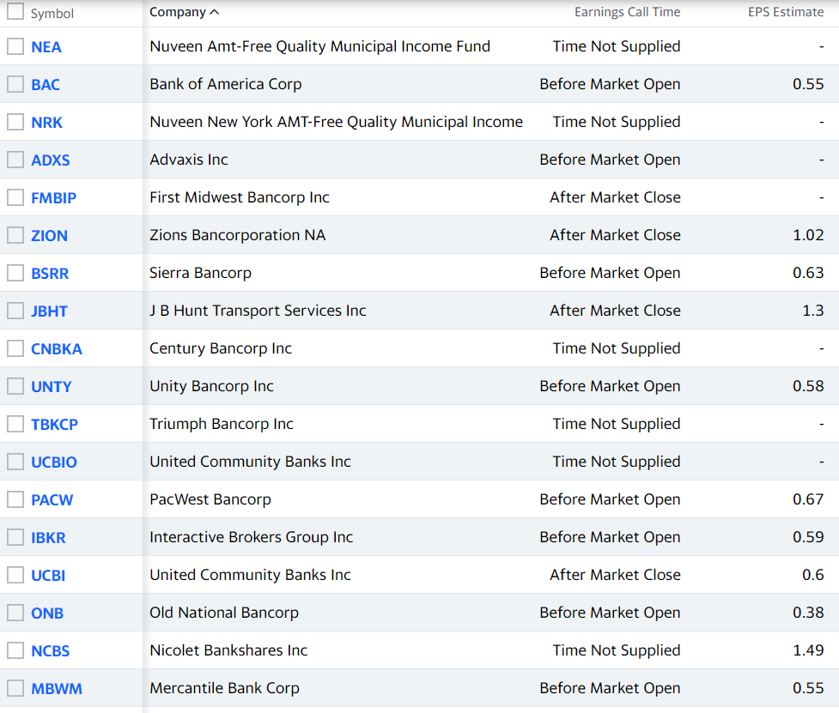Viewport: 839px width, 713px height.
Task: Open the CNBKA ticker link
Action: pyautogui.click(x=57, y=349)
